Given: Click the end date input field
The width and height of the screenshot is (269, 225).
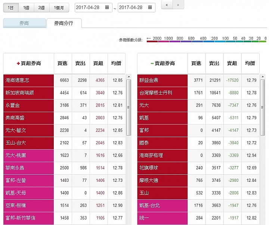Looking at the screenshot, I should 137,7.
